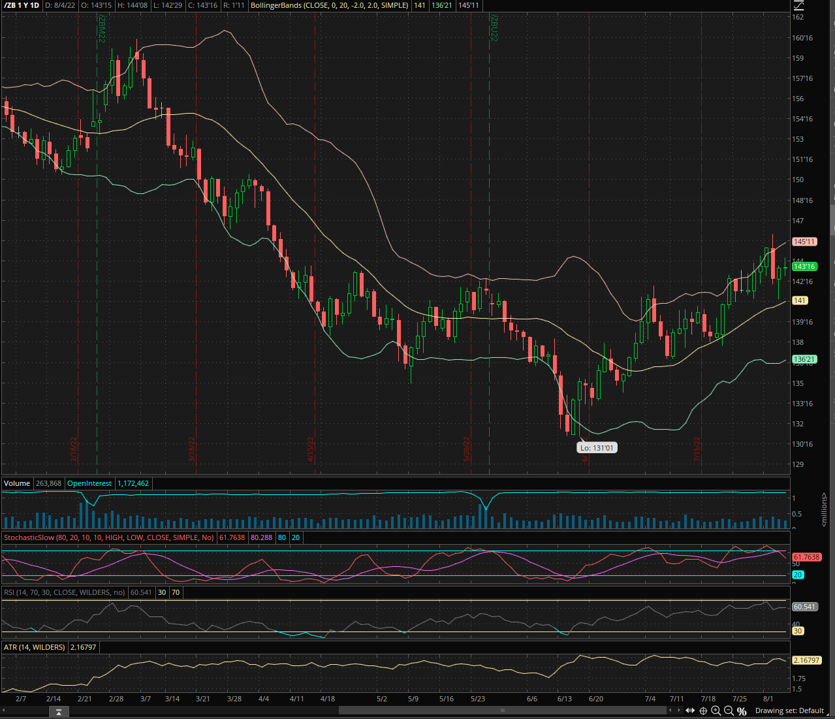
Task: Click the D: 8/4/22 date in header
Action: coord(59,5)
